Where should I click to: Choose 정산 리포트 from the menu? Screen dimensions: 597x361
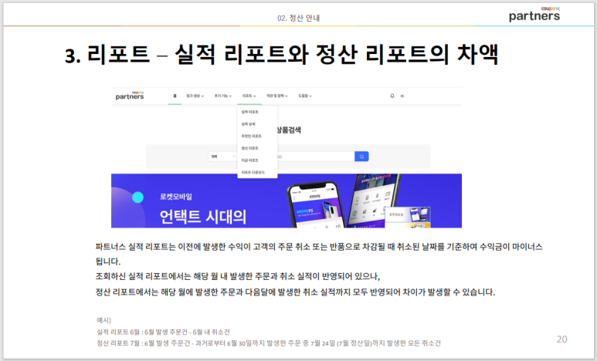249,148
